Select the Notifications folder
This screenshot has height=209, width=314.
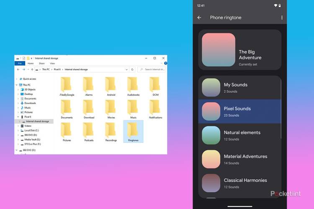point(155,110)
